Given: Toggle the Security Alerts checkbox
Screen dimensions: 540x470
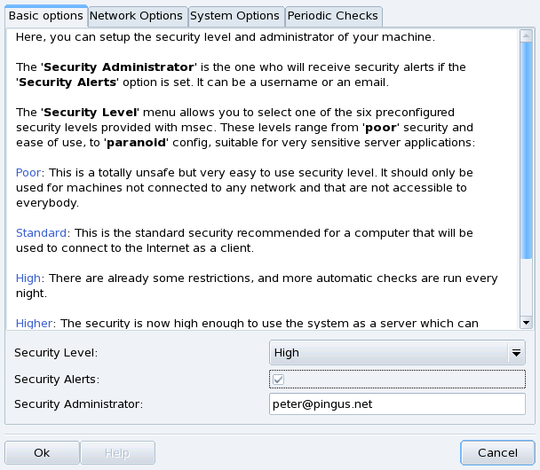Looking at the screenshot, I should [x=278, y=380].
